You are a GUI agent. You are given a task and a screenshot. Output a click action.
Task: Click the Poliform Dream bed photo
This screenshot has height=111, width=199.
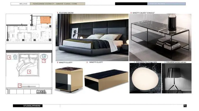92,37
